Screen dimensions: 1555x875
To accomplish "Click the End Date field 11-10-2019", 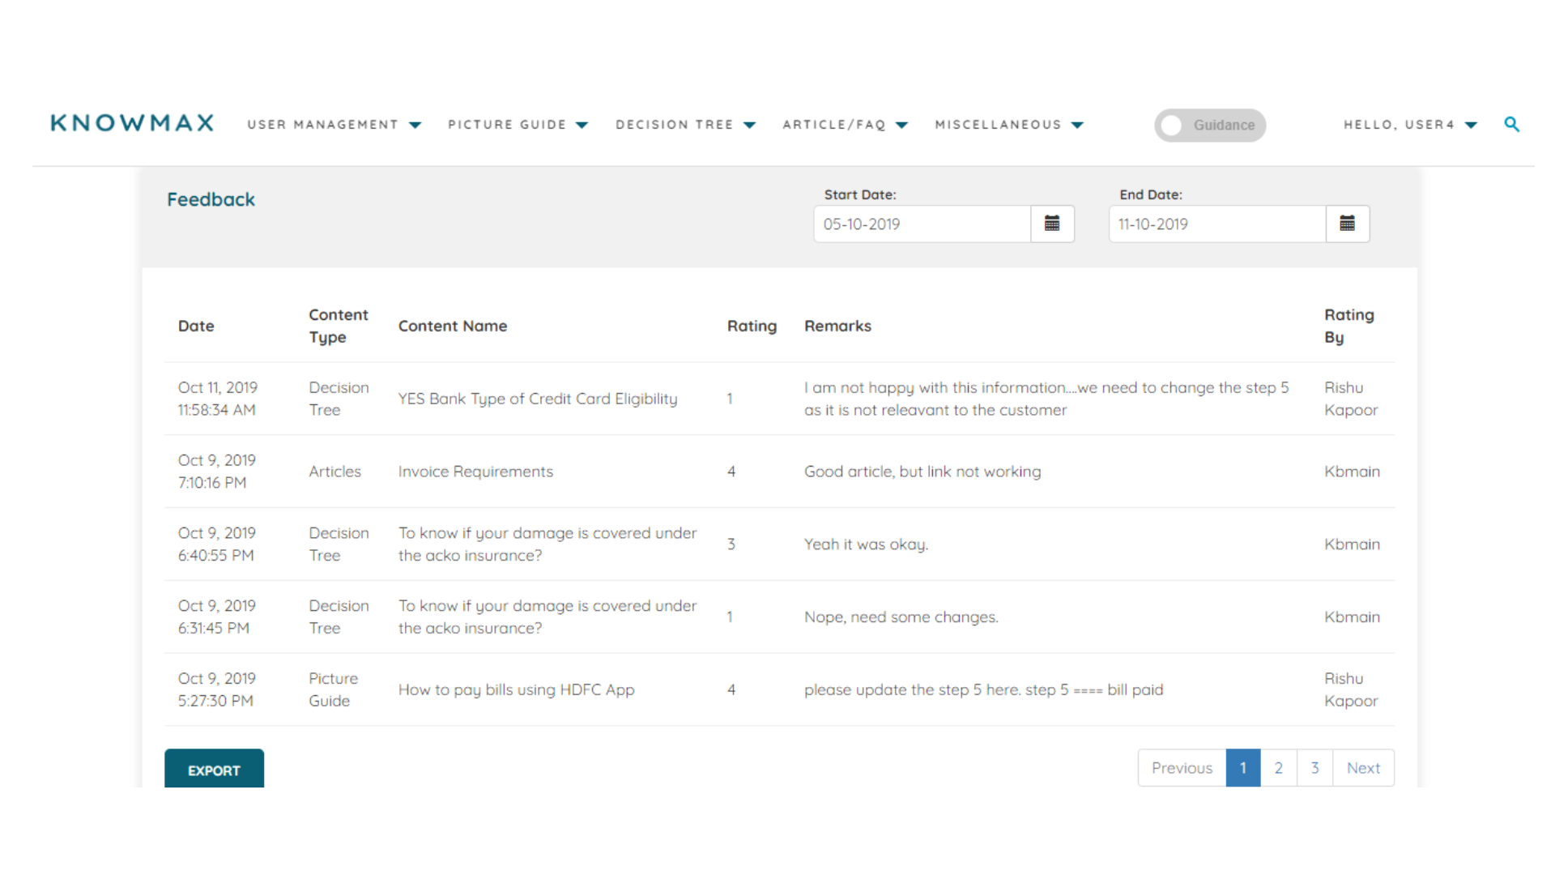I will (x=1217, y=224).
